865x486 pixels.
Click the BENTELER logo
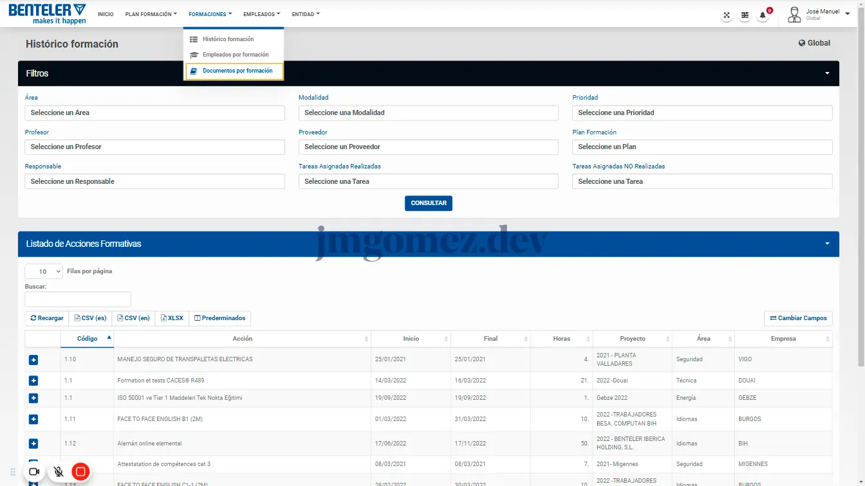pyautogui.click(x=47, y=14)
